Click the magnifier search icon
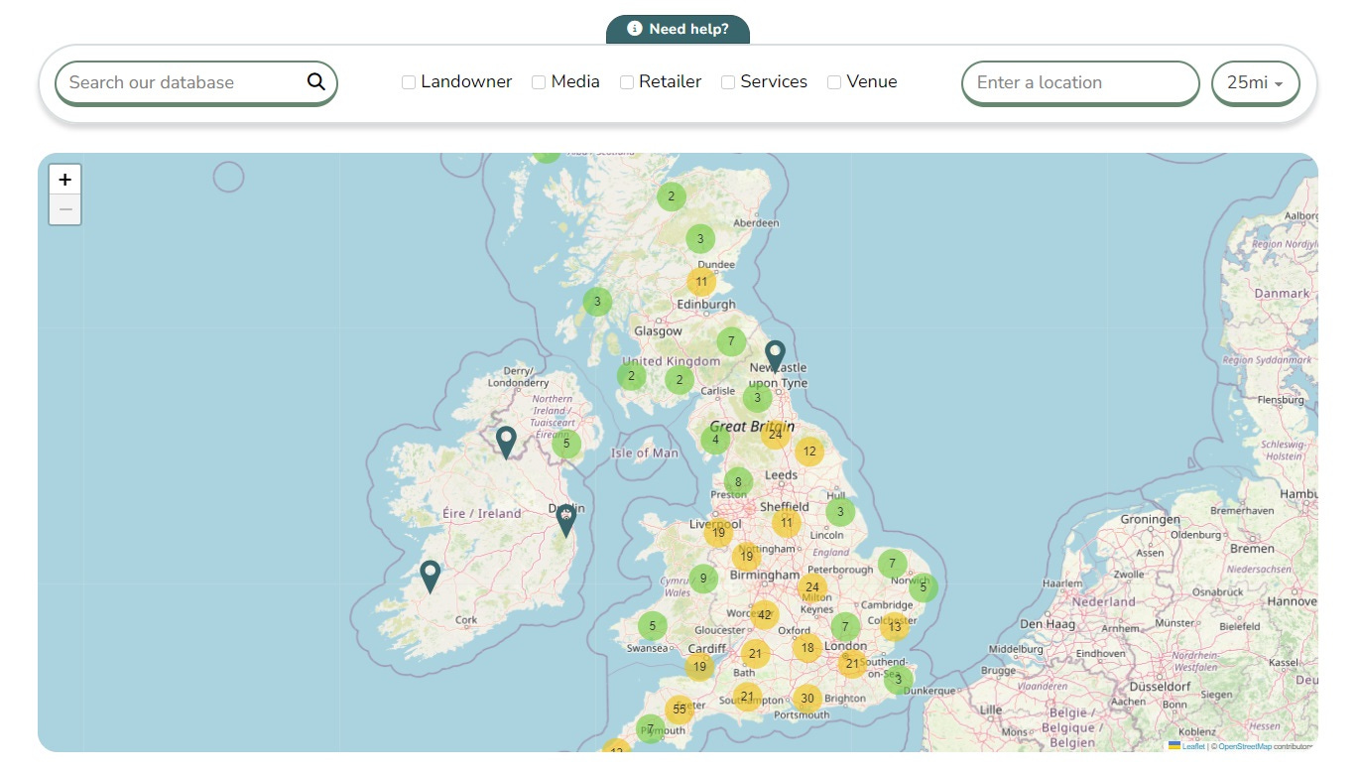Viewport: 1357px width, 773px height. 315,82
